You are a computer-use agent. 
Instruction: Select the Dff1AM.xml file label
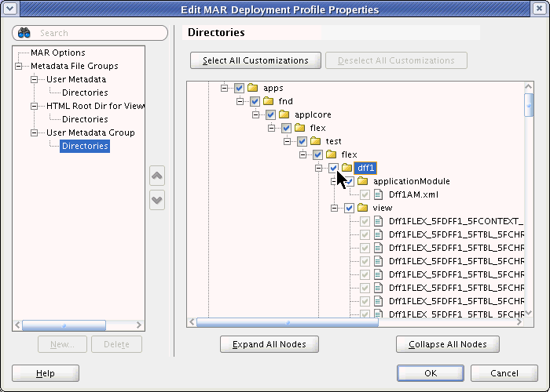(x=413, y=194)
